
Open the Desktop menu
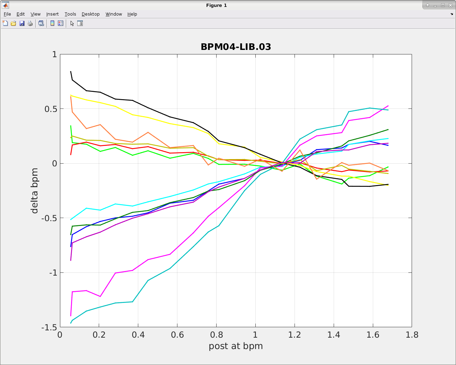(x=90, y=14)
